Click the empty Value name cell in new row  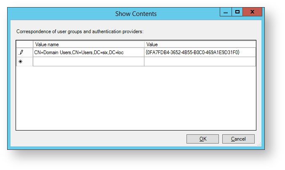(x=88, y=62)
